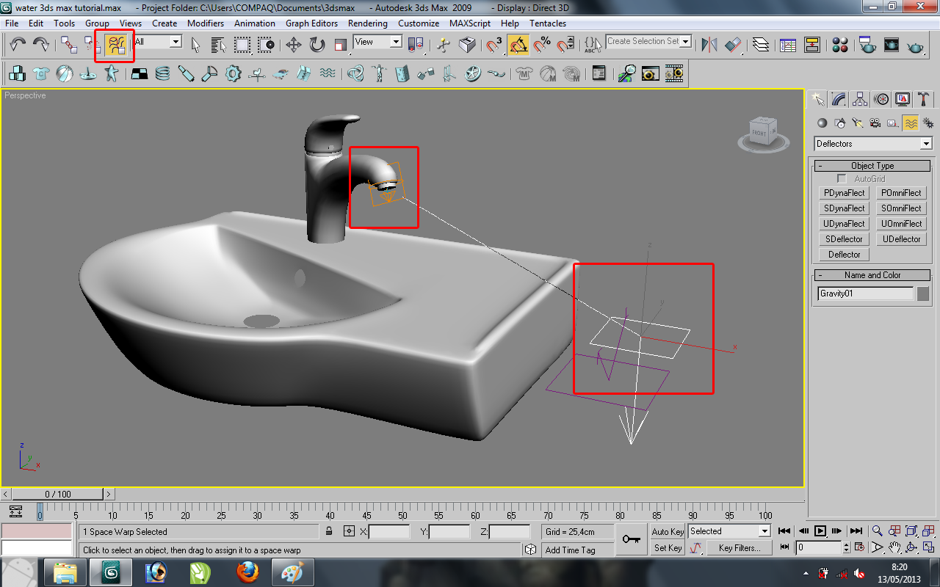Switch to the Modify command panel
Image resolution: width=940 pixels, height=587 pixels.
[838, 98]
